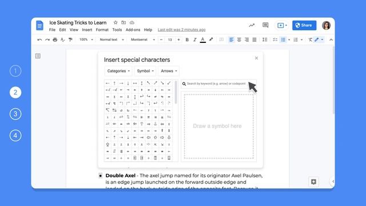Align text right

coord(246,39)
